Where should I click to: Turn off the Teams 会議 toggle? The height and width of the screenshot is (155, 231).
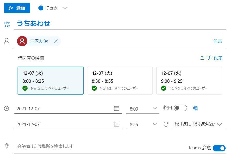point(219,148)
